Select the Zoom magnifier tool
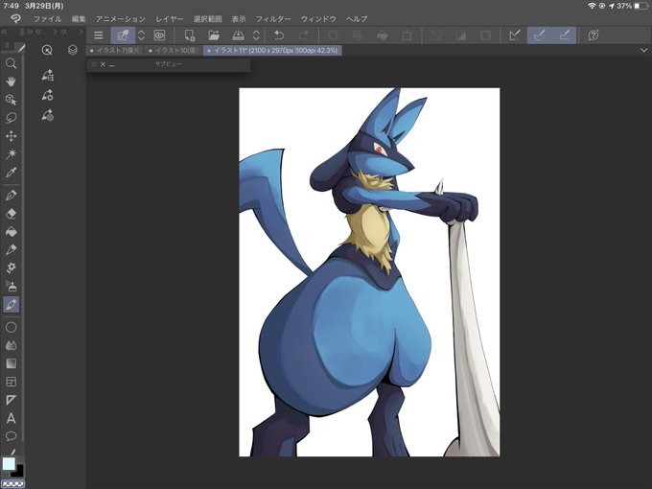Viewport: 652px width, 489px height. 12,63
